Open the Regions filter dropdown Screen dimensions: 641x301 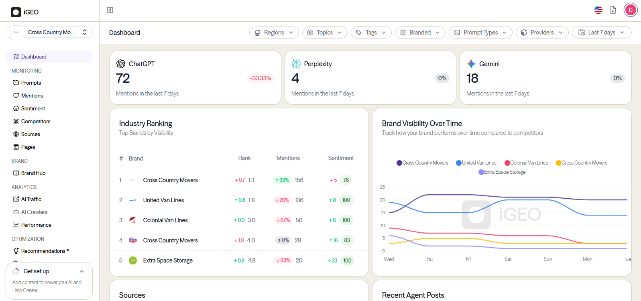pos(274,33)
